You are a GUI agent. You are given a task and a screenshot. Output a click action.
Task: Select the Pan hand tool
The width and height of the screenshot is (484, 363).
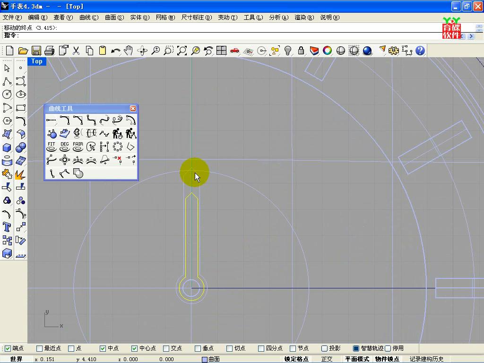[x=129, y=50]
